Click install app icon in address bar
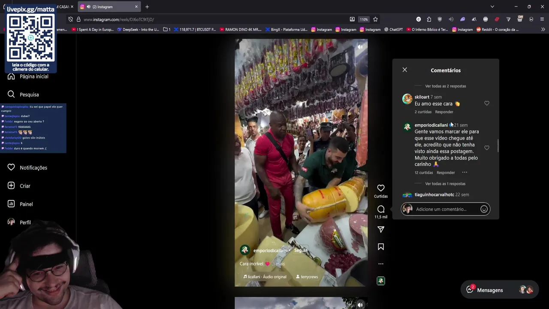549x309 pixels. [x=352, y=19]
